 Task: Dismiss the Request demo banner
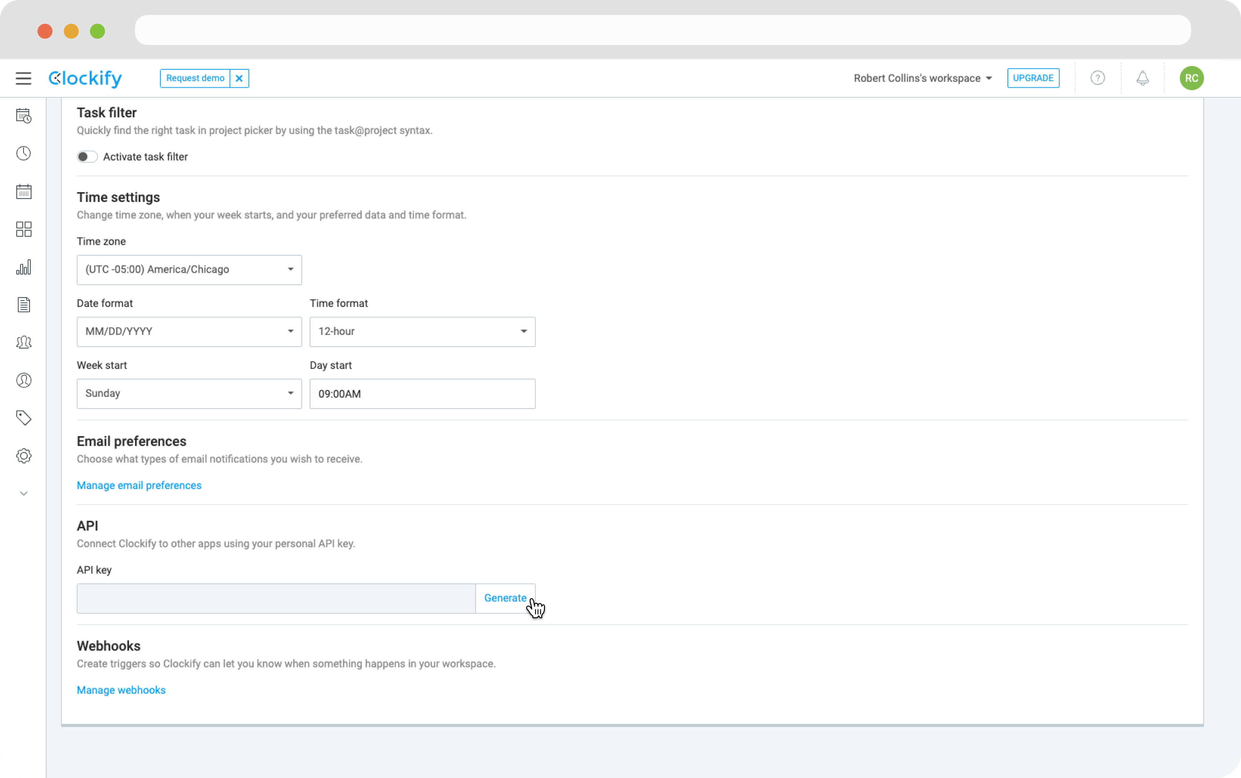pyautogui.click(x=239, y=78)
